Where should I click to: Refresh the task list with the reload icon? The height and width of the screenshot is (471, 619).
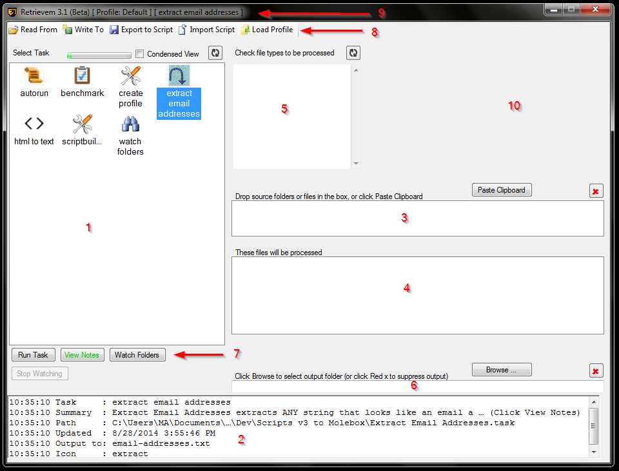tap(215, 53)
